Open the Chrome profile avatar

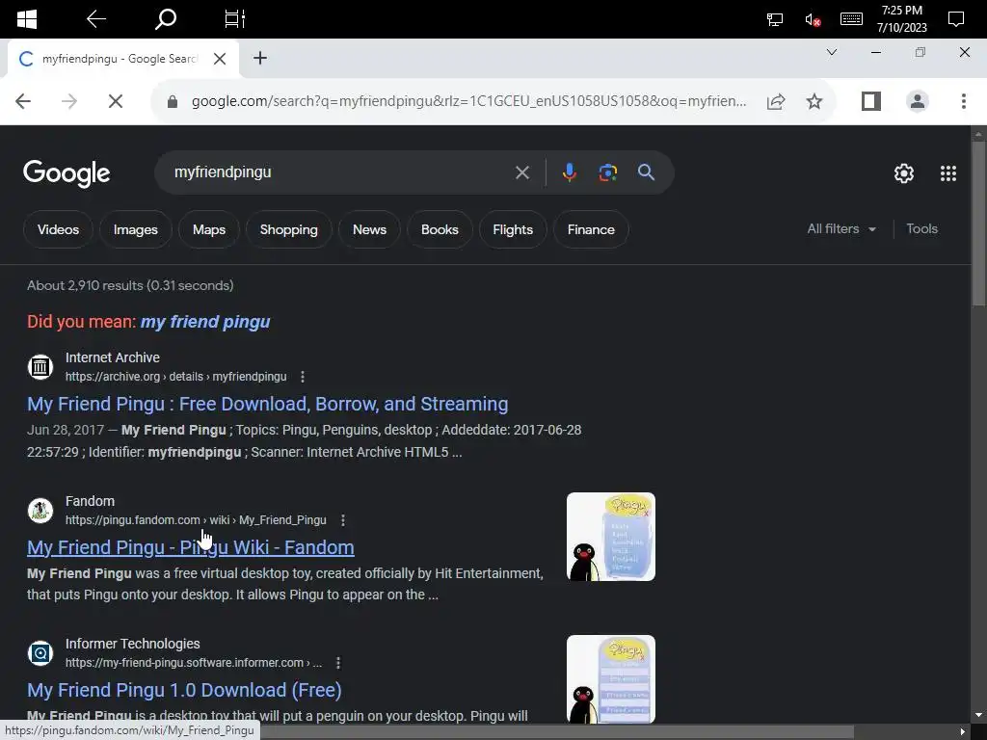918,101
